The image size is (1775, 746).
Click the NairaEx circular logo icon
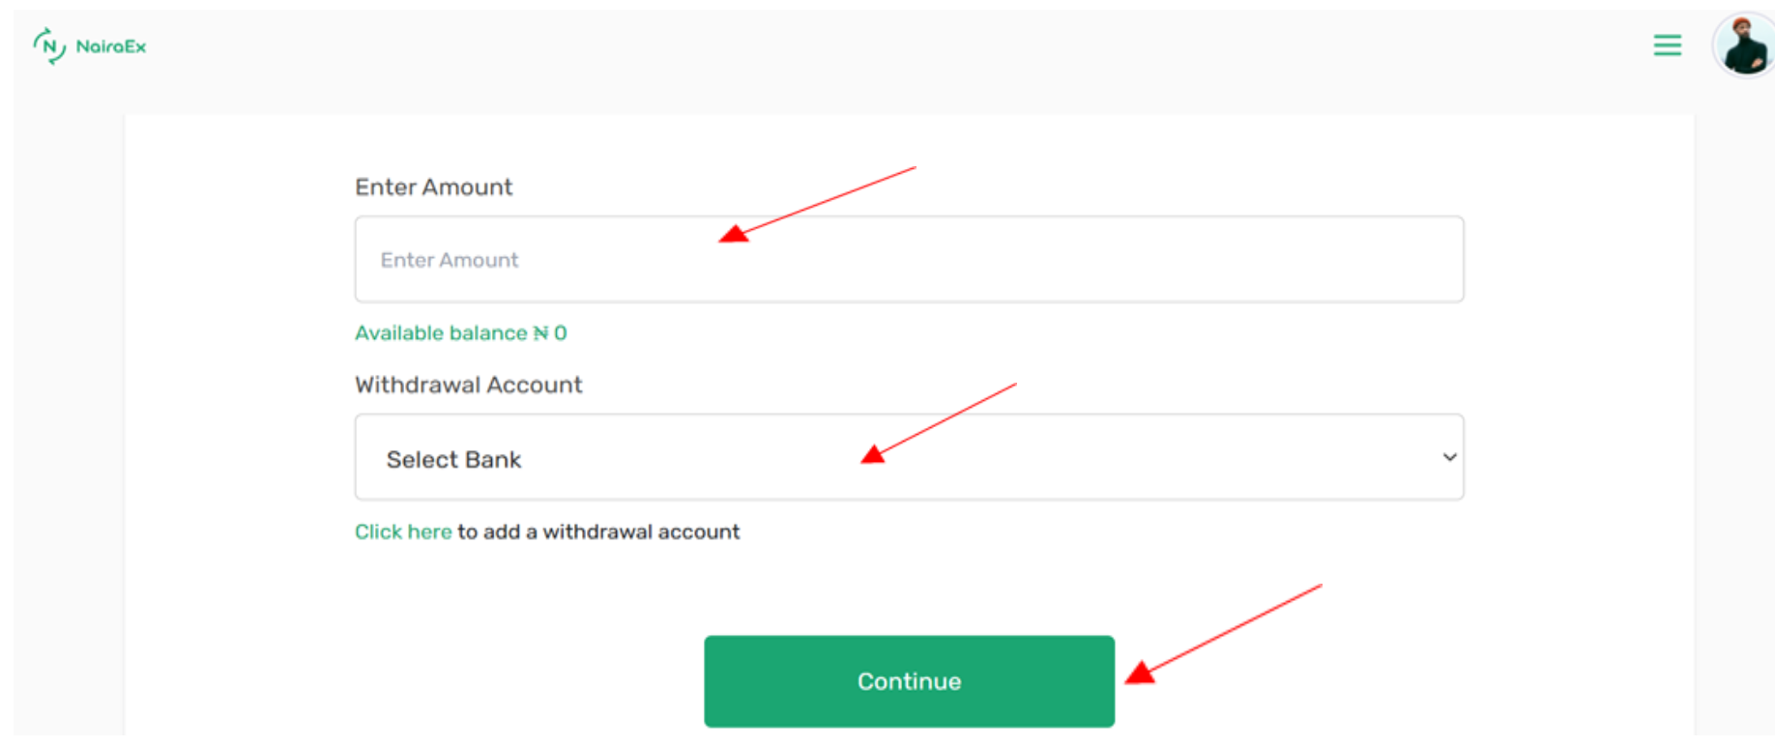[x=49, y=45]
